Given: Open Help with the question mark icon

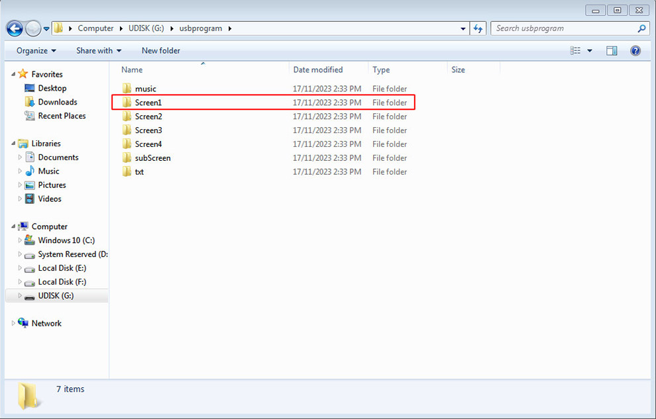Looking at the screenshot, I should 635,50.
